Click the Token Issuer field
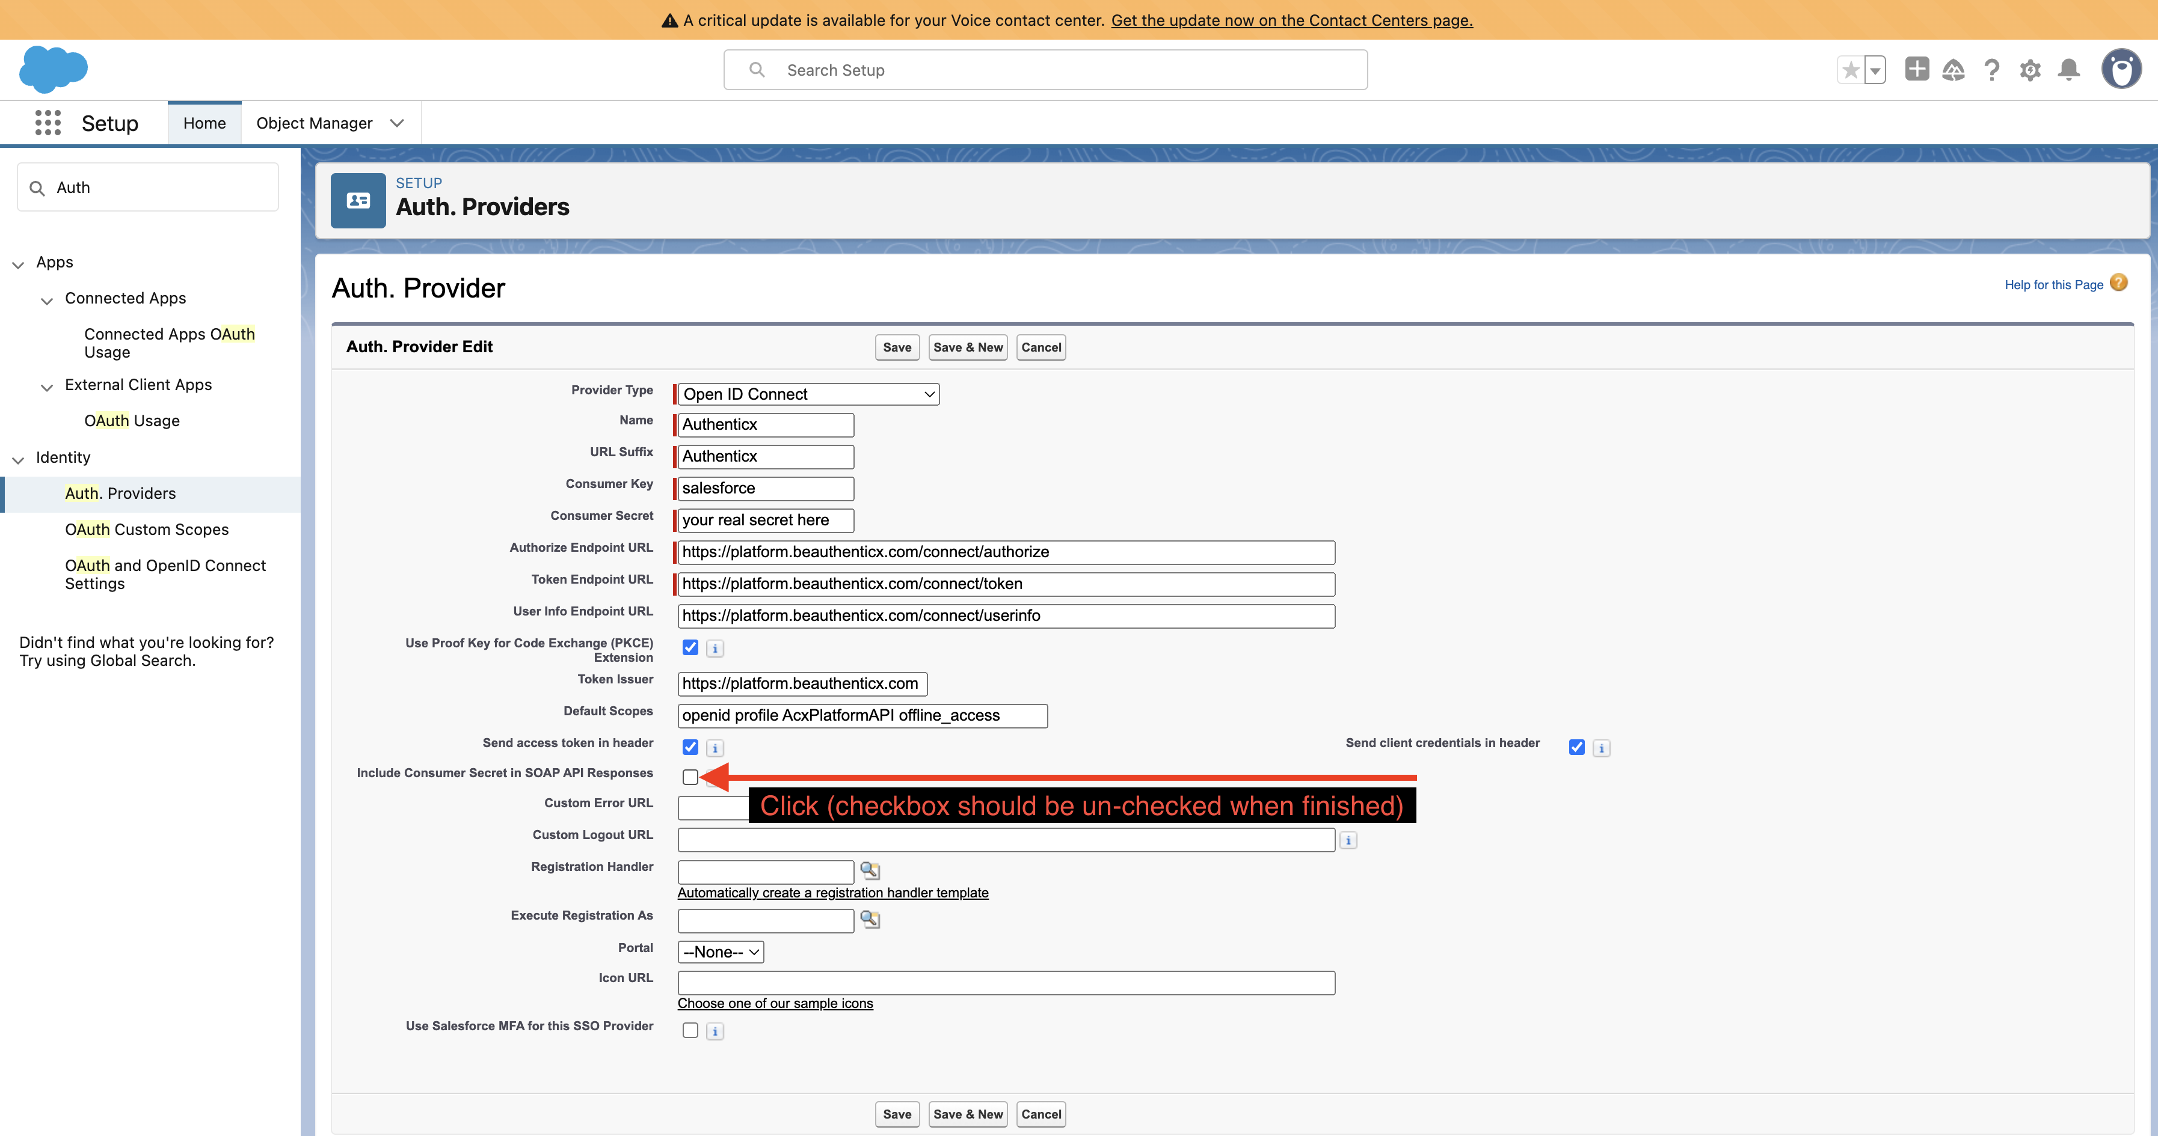 point(802,684)
